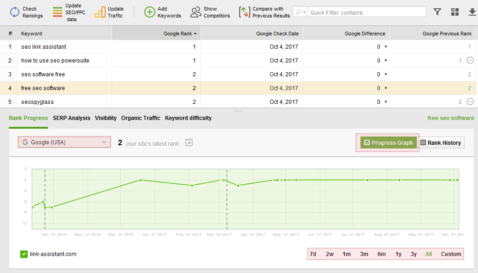Click the Check Rankings refresh icon
This screenshot has width=478, height=273.
click(x=15, y=12)
